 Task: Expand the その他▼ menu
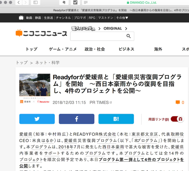pos(122,18)
